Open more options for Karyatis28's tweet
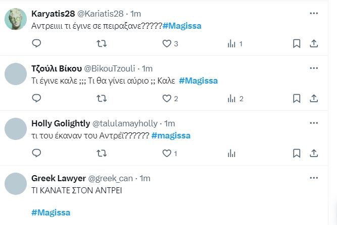 [x=314, y=13]
